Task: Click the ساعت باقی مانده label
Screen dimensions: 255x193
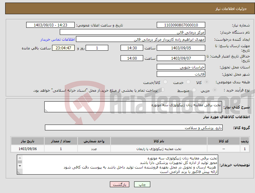Action: click(36, 48)
